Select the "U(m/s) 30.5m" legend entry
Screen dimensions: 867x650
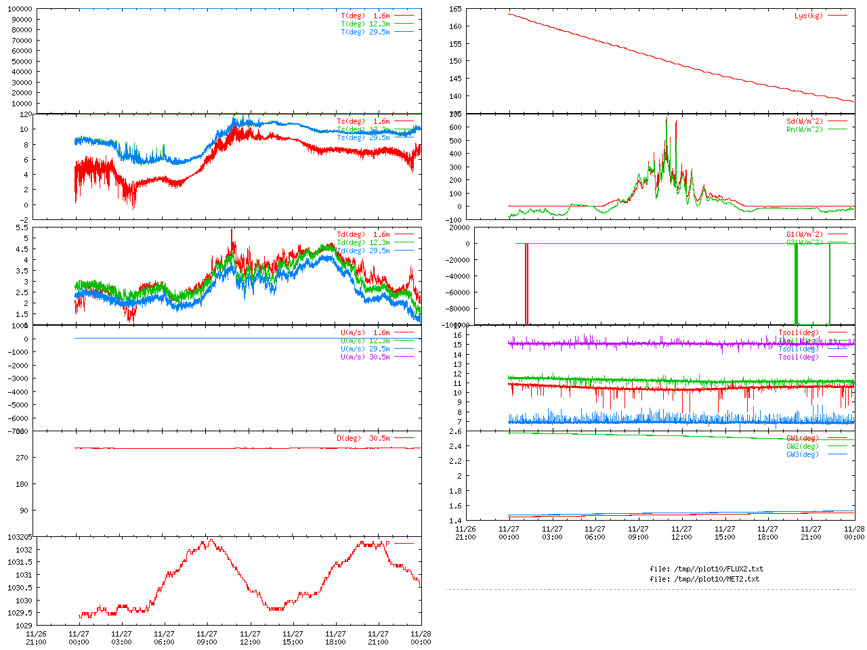click(x=365, y=357)
